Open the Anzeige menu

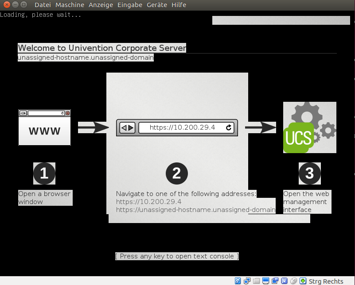pos(101,5)
